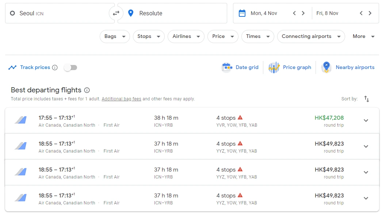The height and width of the screenshot is (215, 382).
Task: Click the Date grid calendar icon
Action: [227, 68]
